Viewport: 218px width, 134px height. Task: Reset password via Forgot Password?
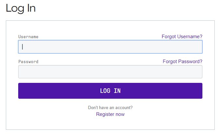182,61
